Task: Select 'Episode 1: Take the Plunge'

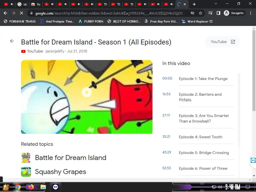Action: (x=203, y=79)
